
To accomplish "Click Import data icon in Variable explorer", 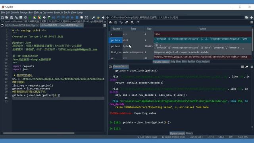I will [x=110, y=22].
